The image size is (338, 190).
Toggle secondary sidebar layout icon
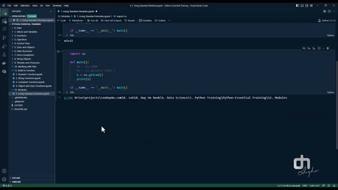[306, 6]
